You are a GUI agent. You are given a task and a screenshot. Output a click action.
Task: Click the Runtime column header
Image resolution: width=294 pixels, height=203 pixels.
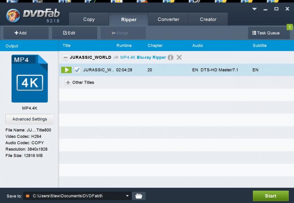coord(124,46)
